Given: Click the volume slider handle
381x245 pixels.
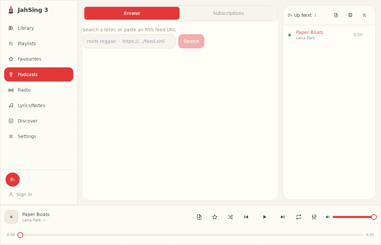Looking at the screenshot, I should [374, 217].
